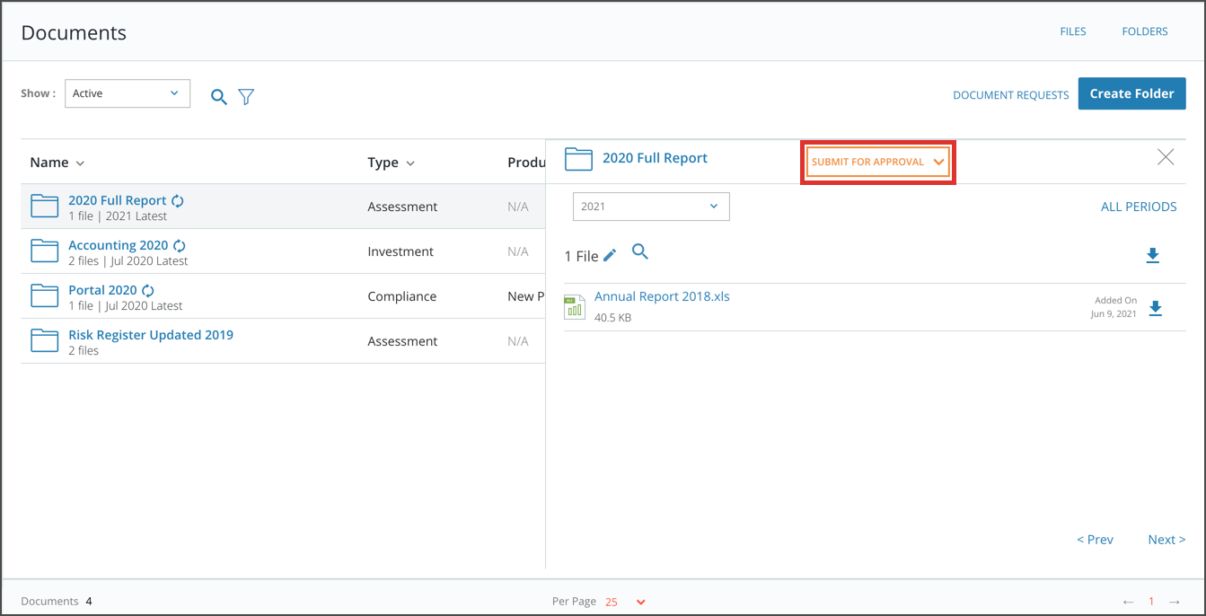
Task: Switch to the Files tab
Action: pos(1073,31)
